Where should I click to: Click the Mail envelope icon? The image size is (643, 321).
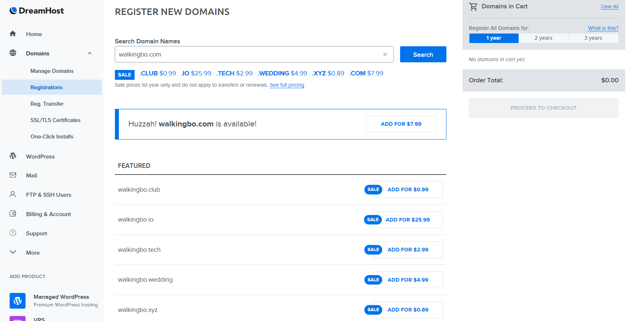(13, 175)
